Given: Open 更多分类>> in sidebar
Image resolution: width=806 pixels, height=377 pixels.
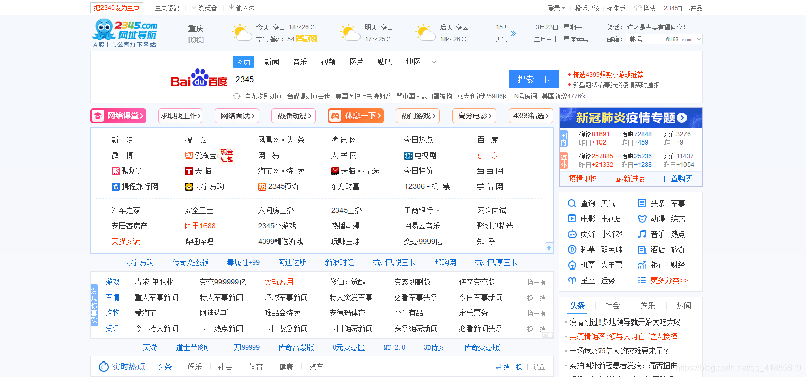Looking at the screenshot, I should 669,280.
